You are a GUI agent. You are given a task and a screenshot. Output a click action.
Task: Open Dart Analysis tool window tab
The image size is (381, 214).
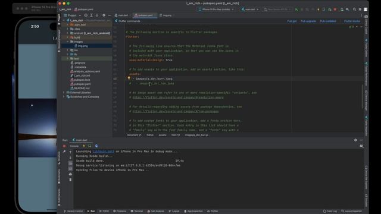click(x=156, y=211)
